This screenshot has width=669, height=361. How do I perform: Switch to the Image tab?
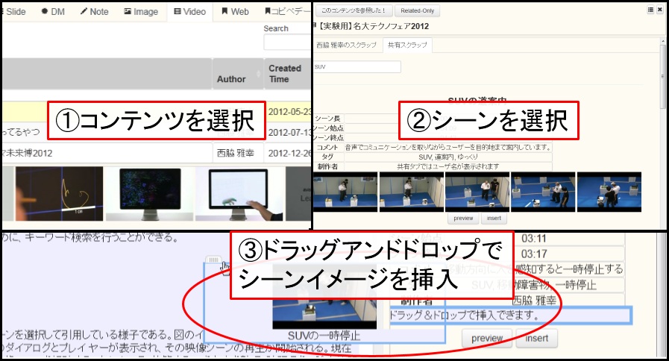click(141, 12)
